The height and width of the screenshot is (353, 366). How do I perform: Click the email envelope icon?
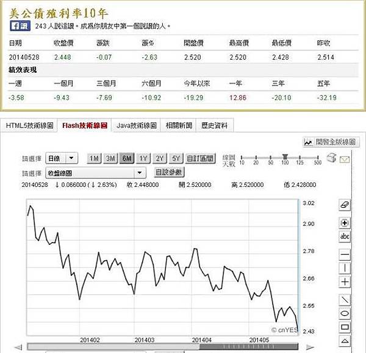(345, 160)
